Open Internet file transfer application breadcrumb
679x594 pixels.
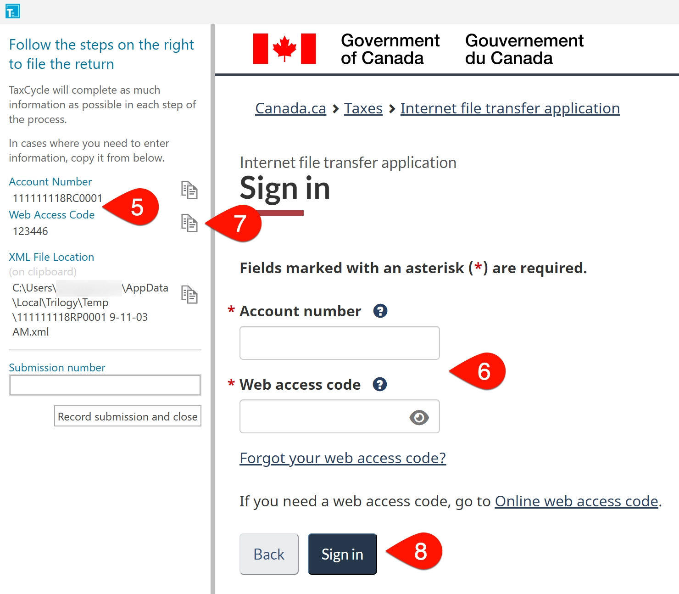510,108
